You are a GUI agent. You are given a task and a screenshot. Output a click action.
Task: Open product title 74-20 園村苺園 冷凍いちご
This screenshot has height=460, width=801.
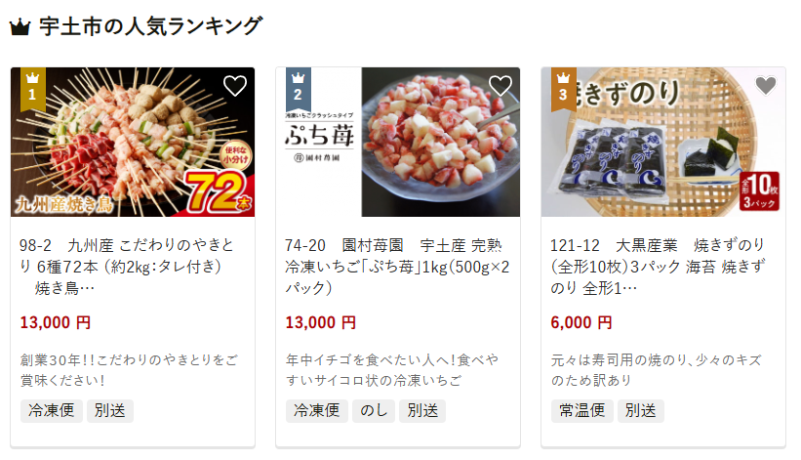coord(397,267)
